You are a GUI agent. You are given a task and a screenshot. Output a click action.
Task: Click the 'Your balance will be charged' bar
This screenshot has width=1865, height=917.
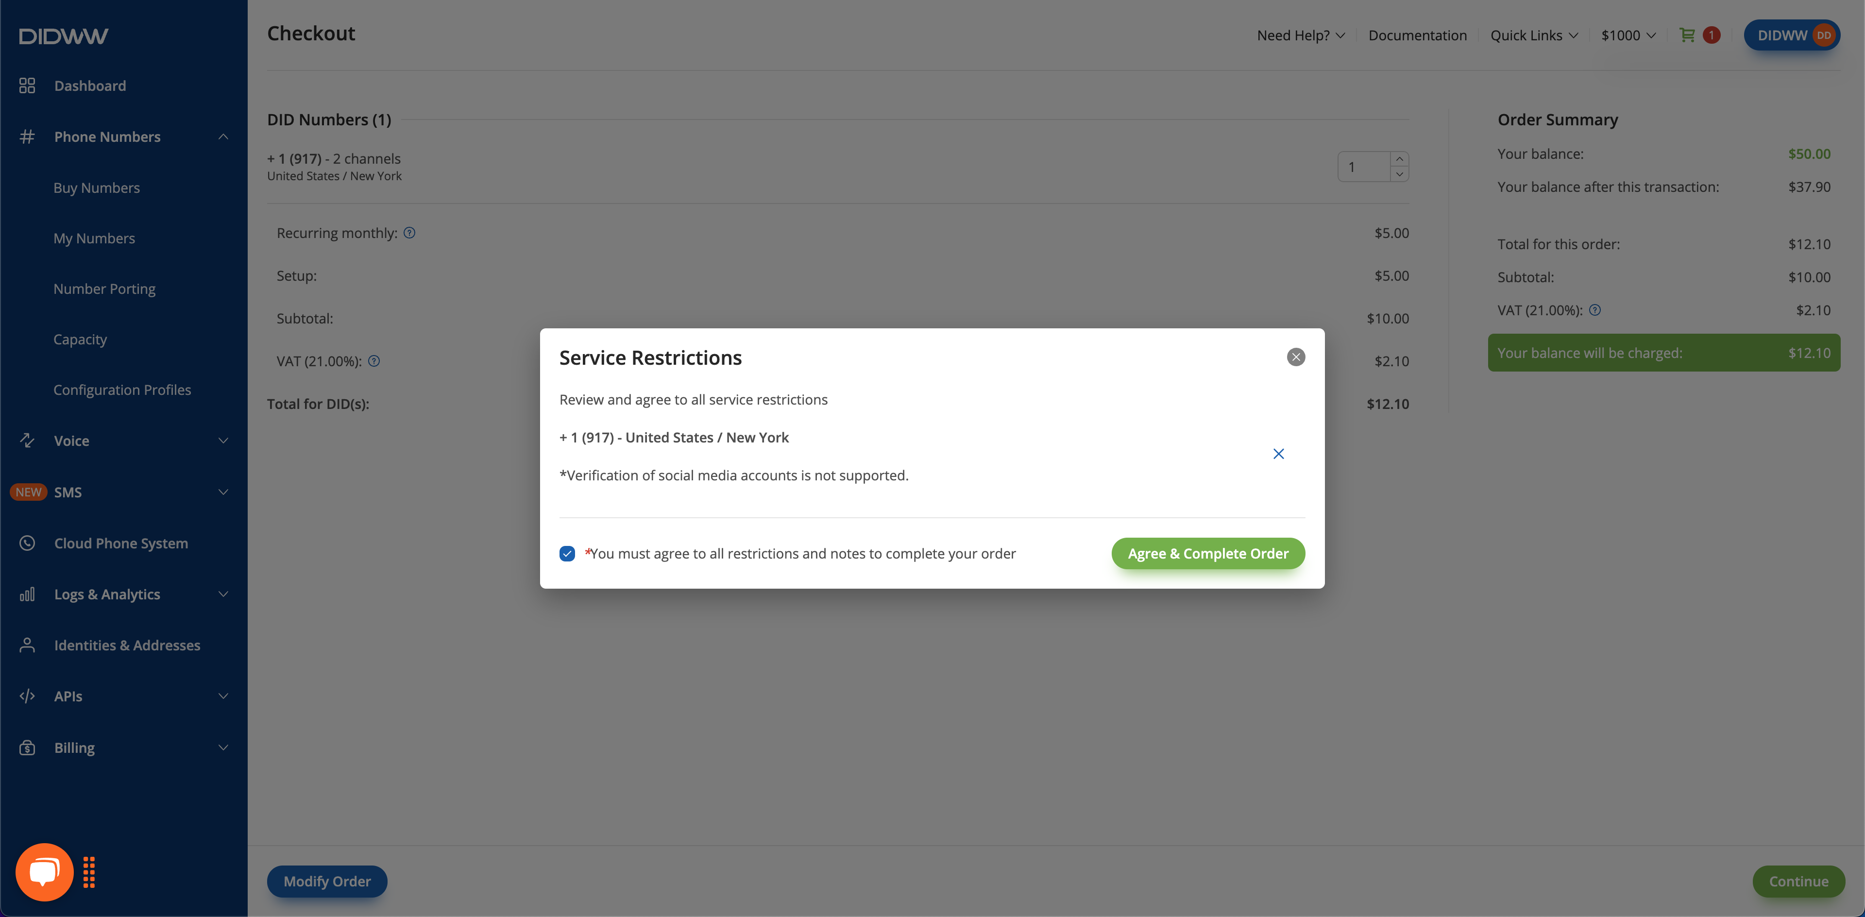tap(1664, 353)
